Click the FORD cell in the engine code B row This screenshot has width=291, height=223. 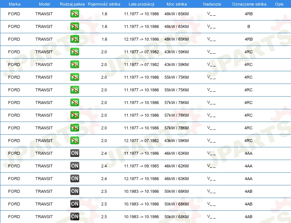coord(14,26)
